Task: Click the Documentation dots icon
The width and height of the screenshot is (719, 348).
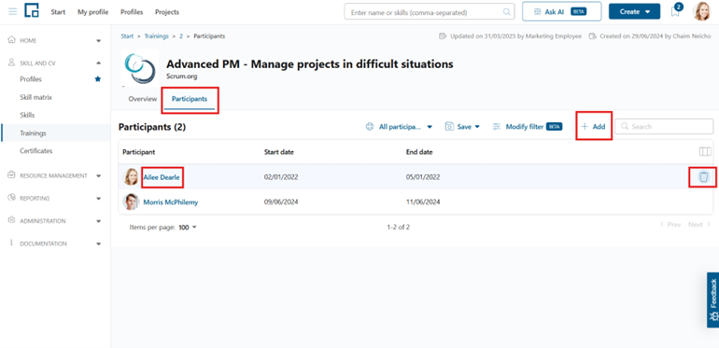Action: (x=12, y=244)
